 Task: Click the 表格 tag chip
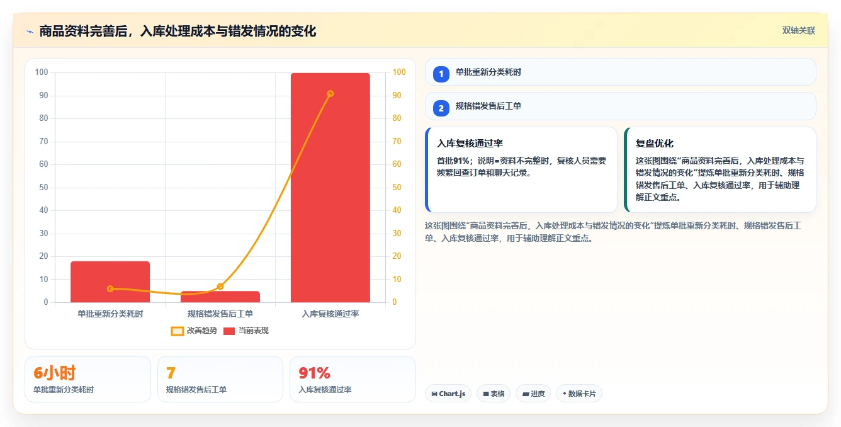click(494, 394)
